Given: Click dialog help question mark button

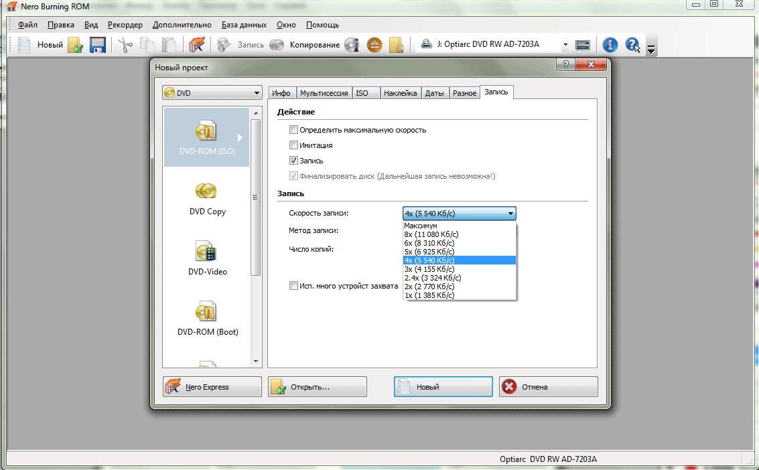Looking at the screenshot, I should point(565,64).
